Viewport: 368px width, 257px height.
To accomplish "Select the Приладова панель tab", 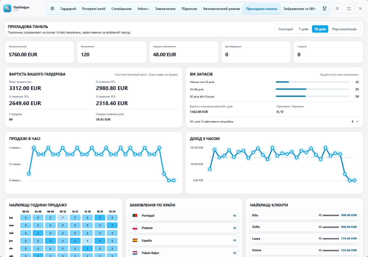I will 262,9.
